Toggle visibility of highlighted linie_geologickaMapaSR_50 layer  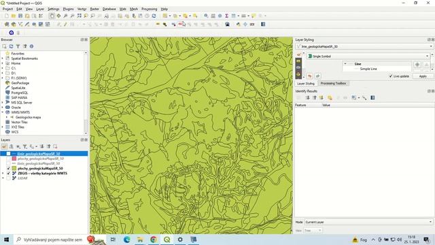(x=9, y=154)
